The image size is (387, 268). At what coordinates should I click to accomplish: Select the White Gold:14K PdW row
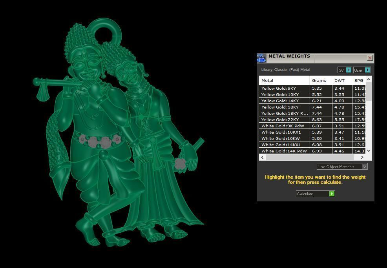pyautogui.click(x=312, y=151)
